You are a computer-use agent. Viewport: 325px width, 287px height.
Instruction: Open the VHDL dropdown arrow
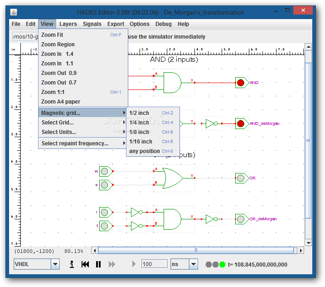55,264
